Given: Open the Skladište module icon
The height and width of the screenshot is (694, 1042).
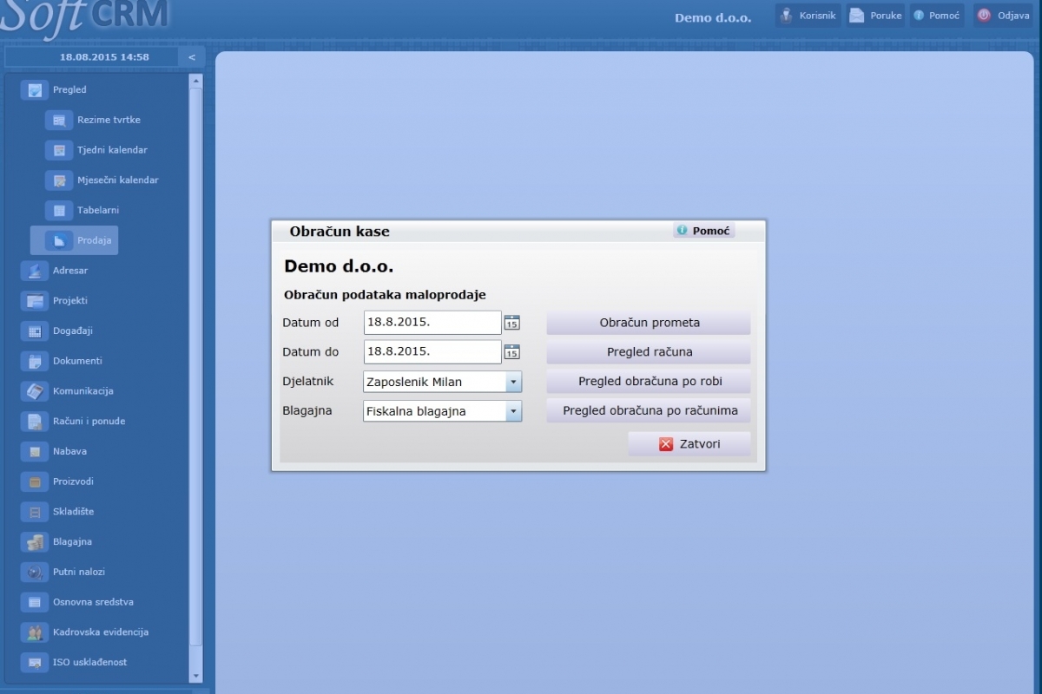Looking at the screenshot, I should (x=35, y=512).
